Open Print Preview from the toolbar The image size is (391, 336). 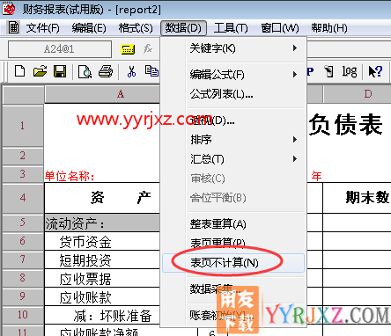tap(85, 71)
